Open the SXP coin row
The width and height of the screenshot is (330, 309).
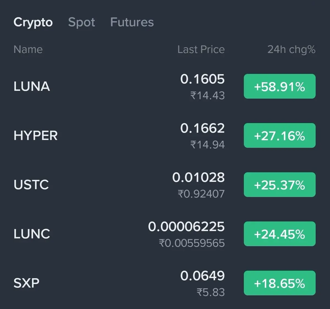[x=164, y=283]
